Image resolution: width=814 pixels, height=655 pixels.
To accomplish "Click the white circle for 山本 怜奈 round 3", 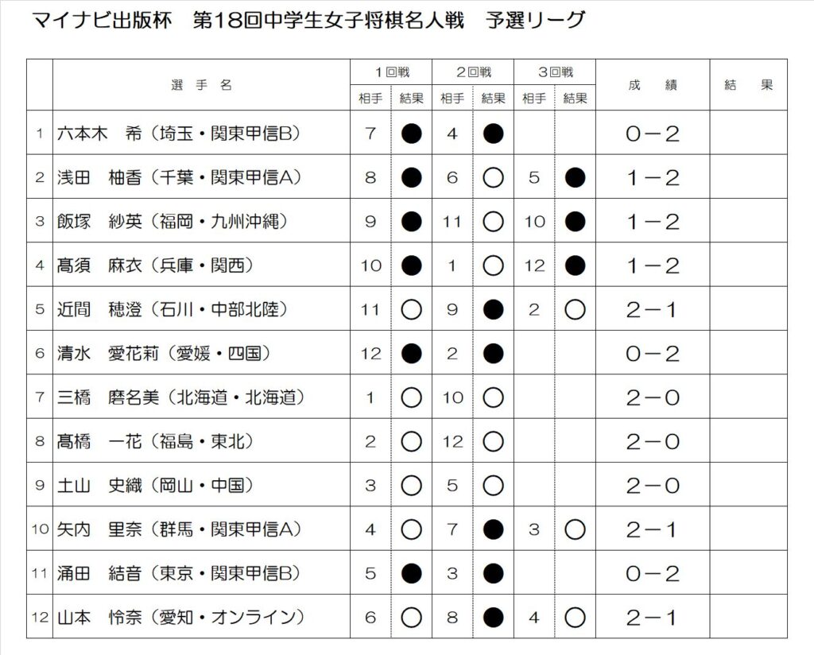I will (575, 617).
